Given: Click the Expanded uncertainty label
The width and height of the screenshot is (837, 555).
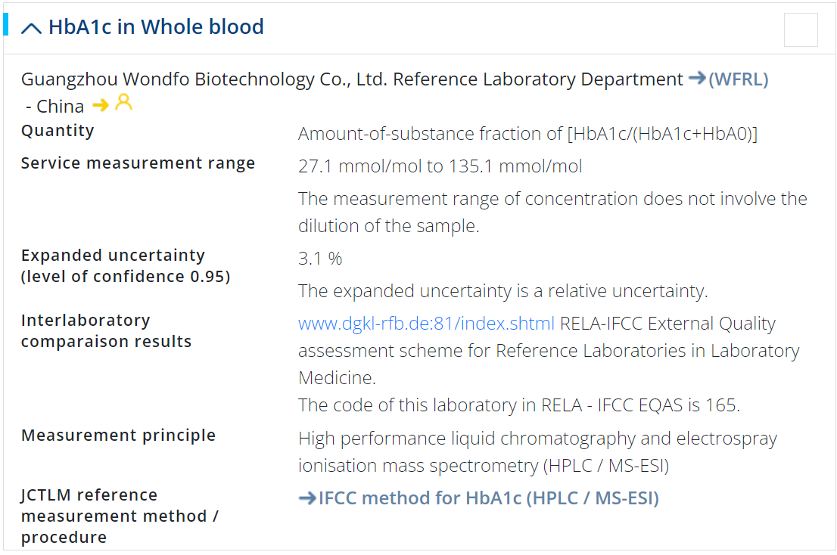Looking at the screenshot, I should point(113,256).
